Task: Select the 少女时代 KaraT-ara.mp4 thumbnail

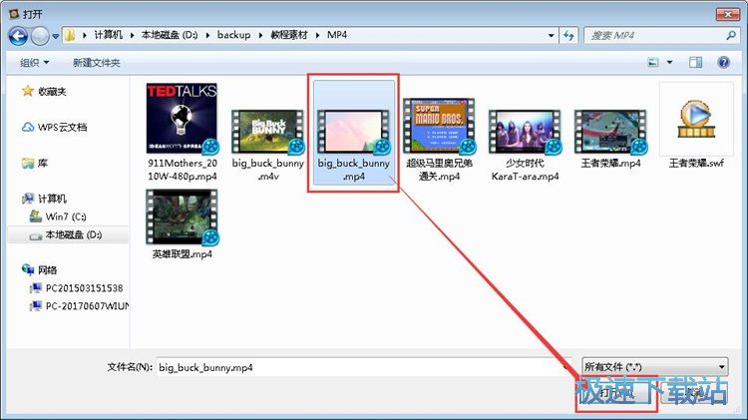Action: (x=525, y=132)
